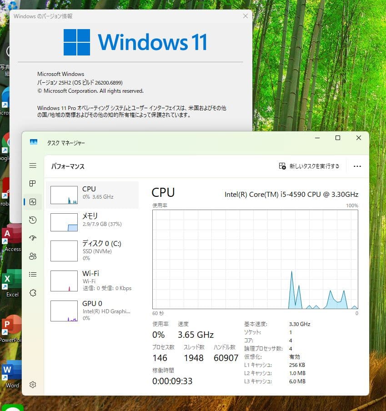Click the 新しいタスクを実行する button

[309, 166]
